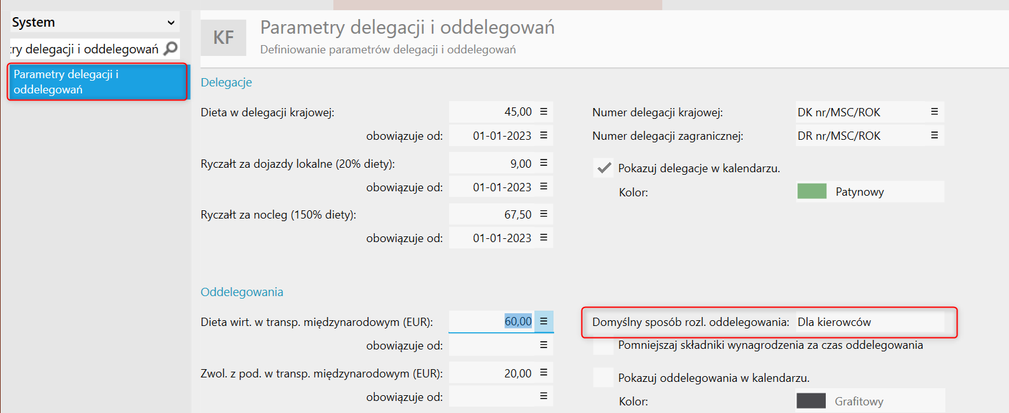Check Pokazuj oddelegowania w kalendarzu
1009x413 pixels.
603,378
